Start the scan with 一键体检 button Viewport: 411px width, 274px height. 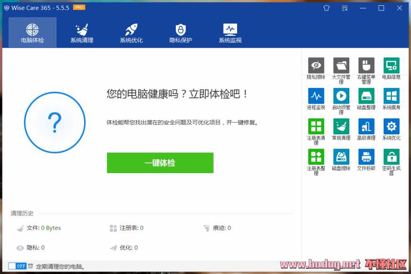[x=160, y=163]
